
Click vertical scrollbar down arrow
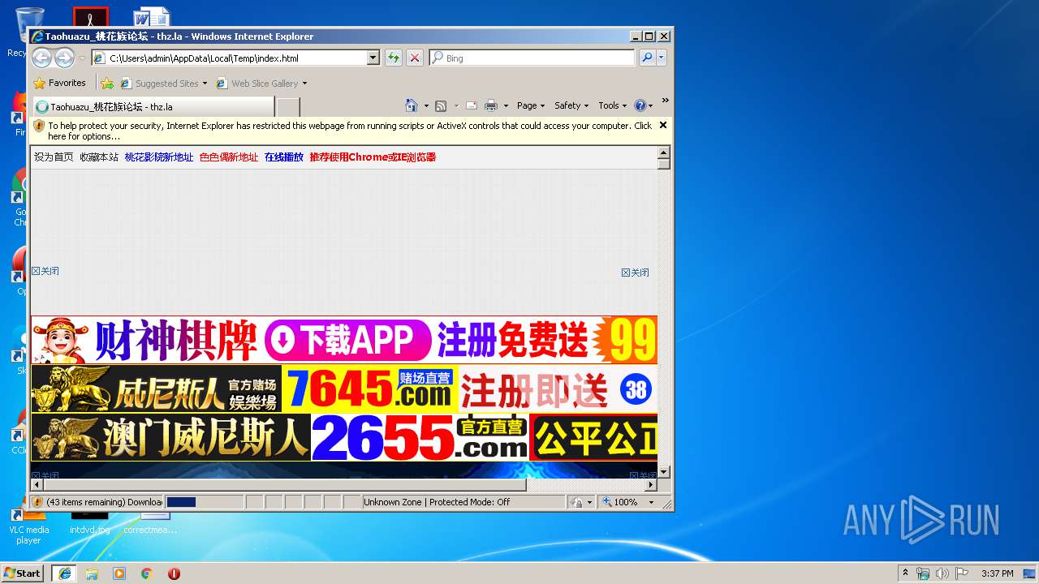[x=663, y=472]
